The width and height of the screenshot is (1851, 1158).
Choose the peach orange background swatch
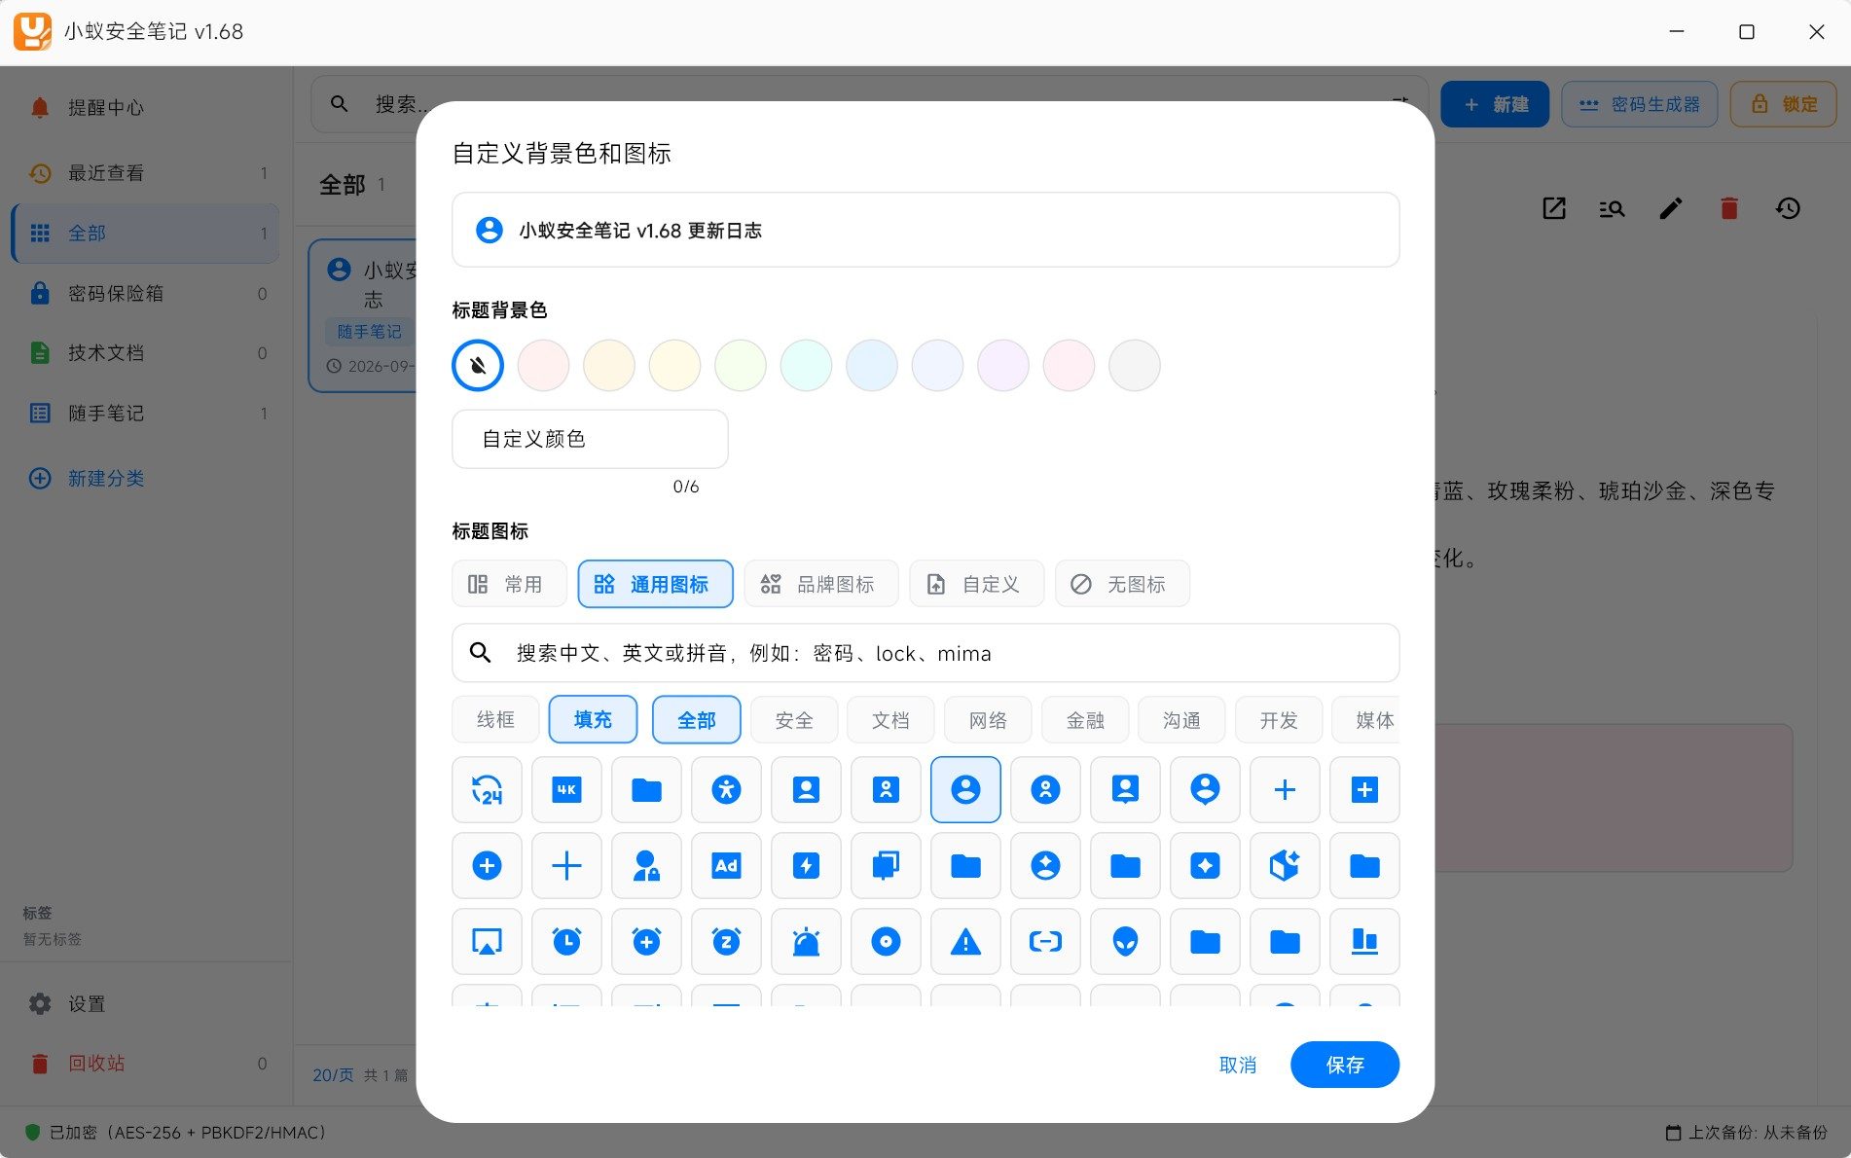tap(609, 366)
